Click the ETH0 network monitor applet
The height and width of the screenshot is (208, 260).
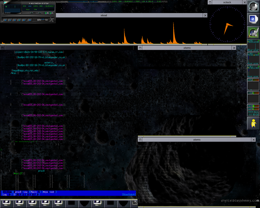253,45
